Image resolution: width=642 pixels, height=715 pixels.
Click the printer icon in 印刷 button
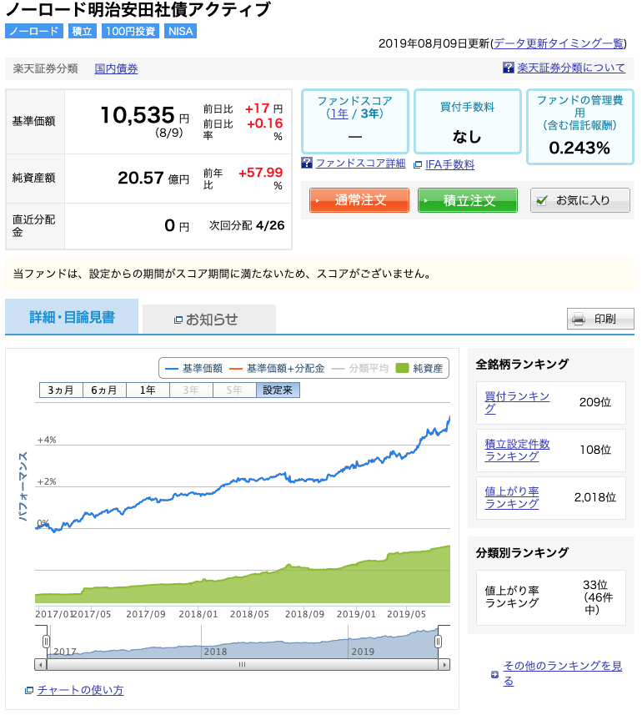tap(579, 319)
